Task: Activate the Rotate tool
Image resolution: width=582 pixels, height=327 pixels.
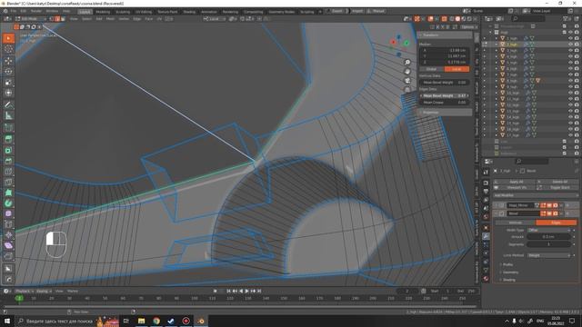Action: click(8, 71)
